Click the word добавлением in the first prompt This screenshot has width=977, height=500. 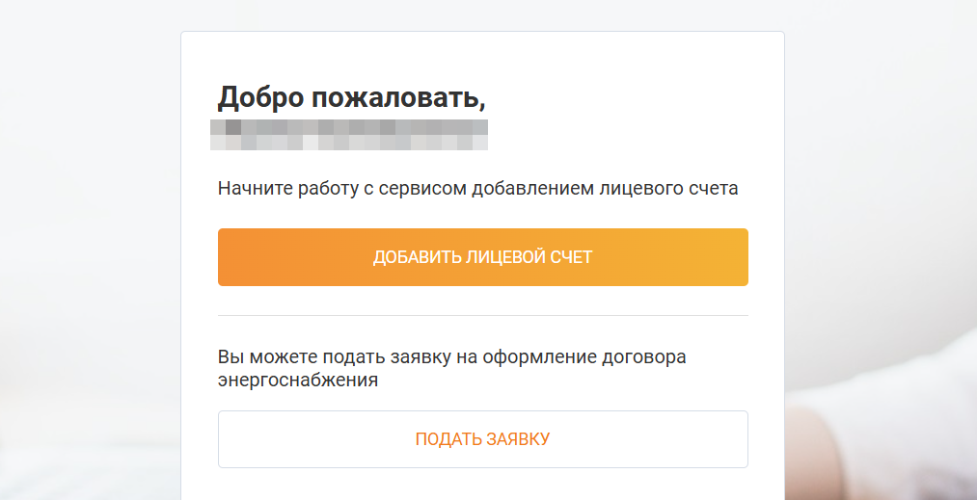[529, 188]
